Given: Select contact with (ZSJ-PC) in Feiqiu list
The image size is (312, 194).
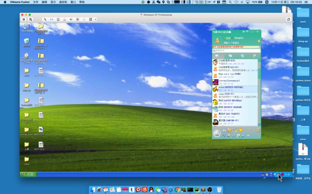Looking at the screenshot, I should [x=235, y=69].
